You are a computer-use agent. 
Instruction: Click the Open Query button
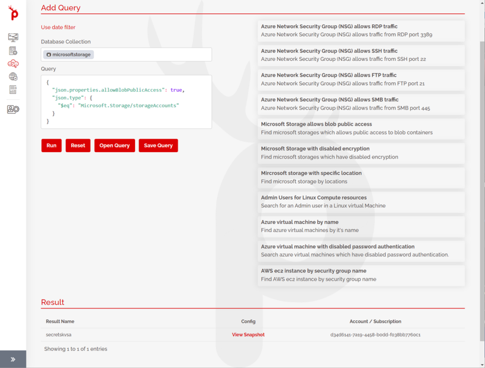(115, 145)
